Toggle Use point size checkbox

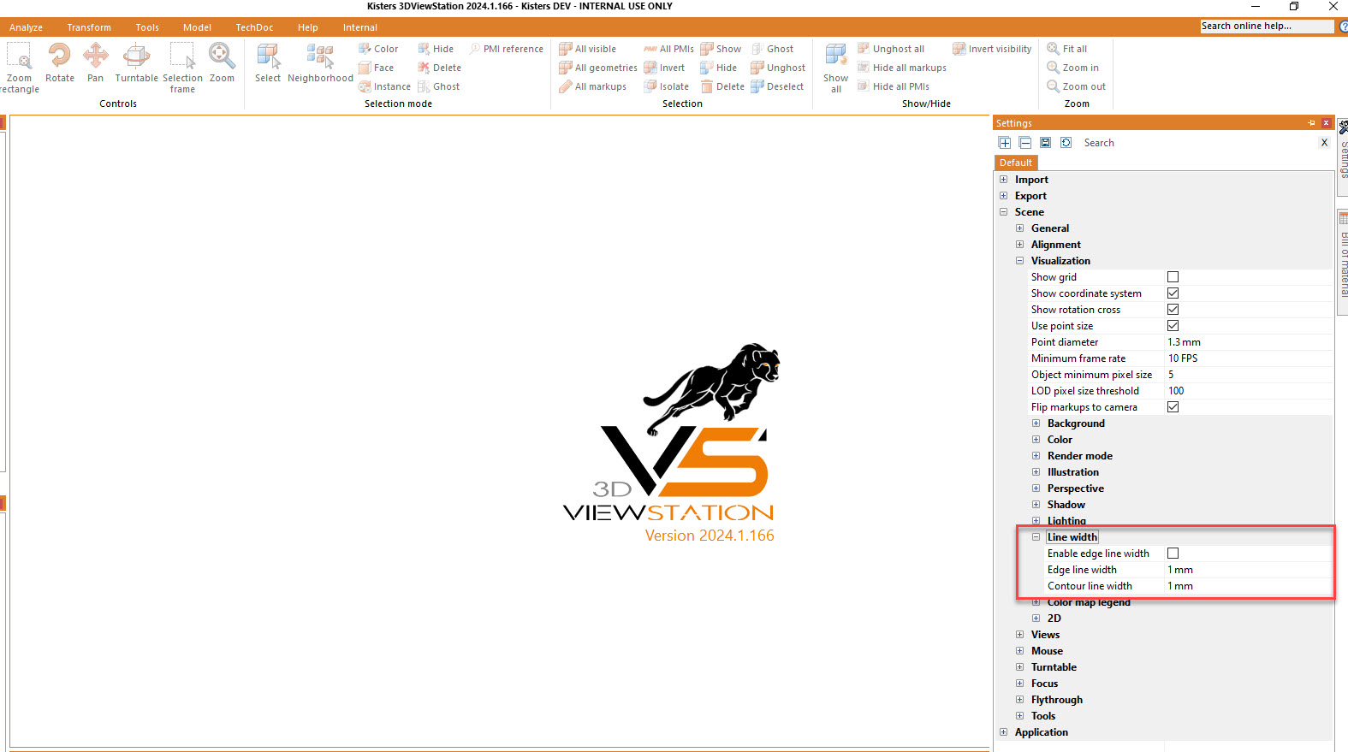coord(1173,326)
